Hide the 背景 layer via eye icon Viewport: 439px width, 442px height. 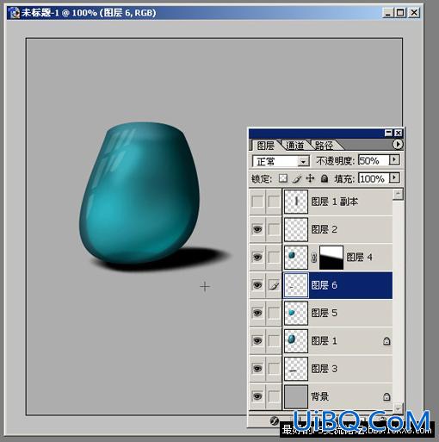(257, 396)
